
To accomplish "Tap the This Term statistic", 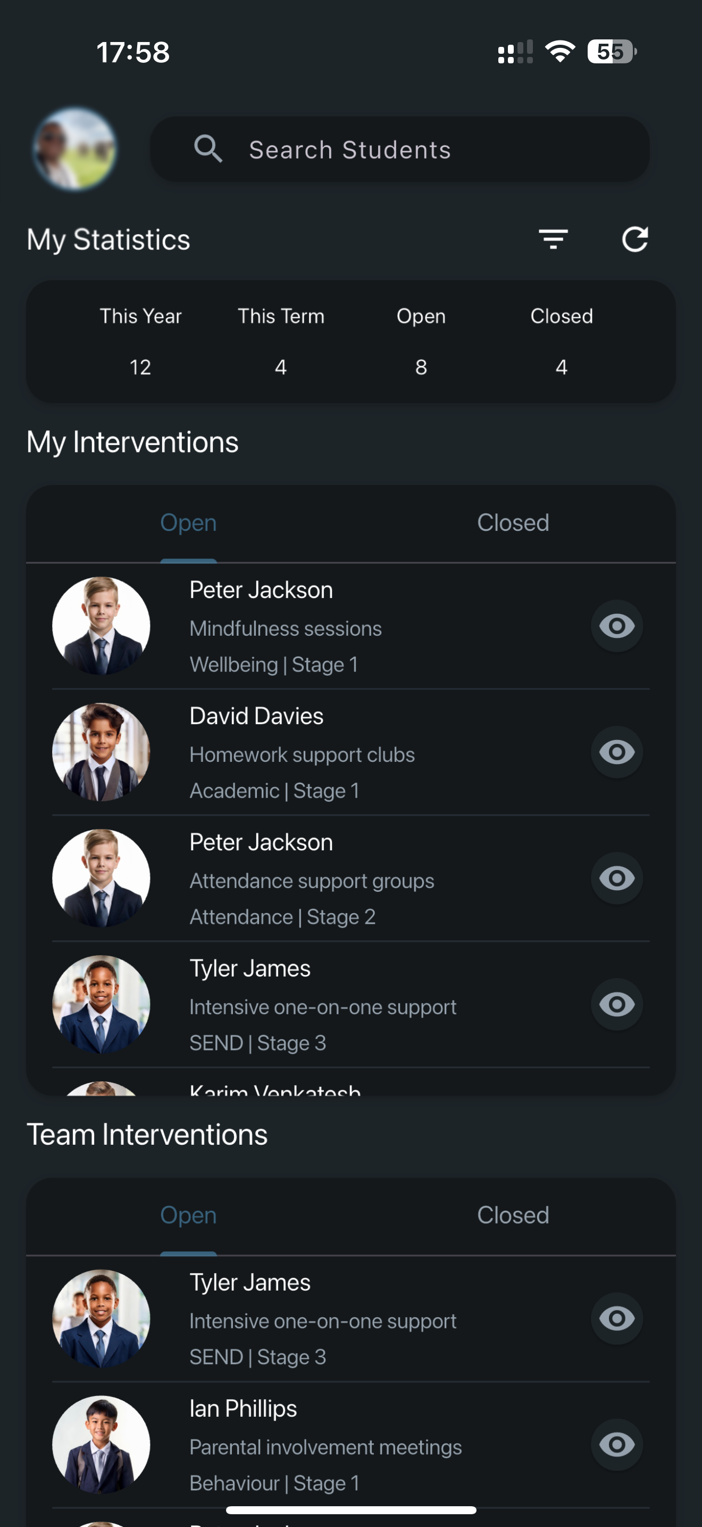I will click(x=281, y=341).
